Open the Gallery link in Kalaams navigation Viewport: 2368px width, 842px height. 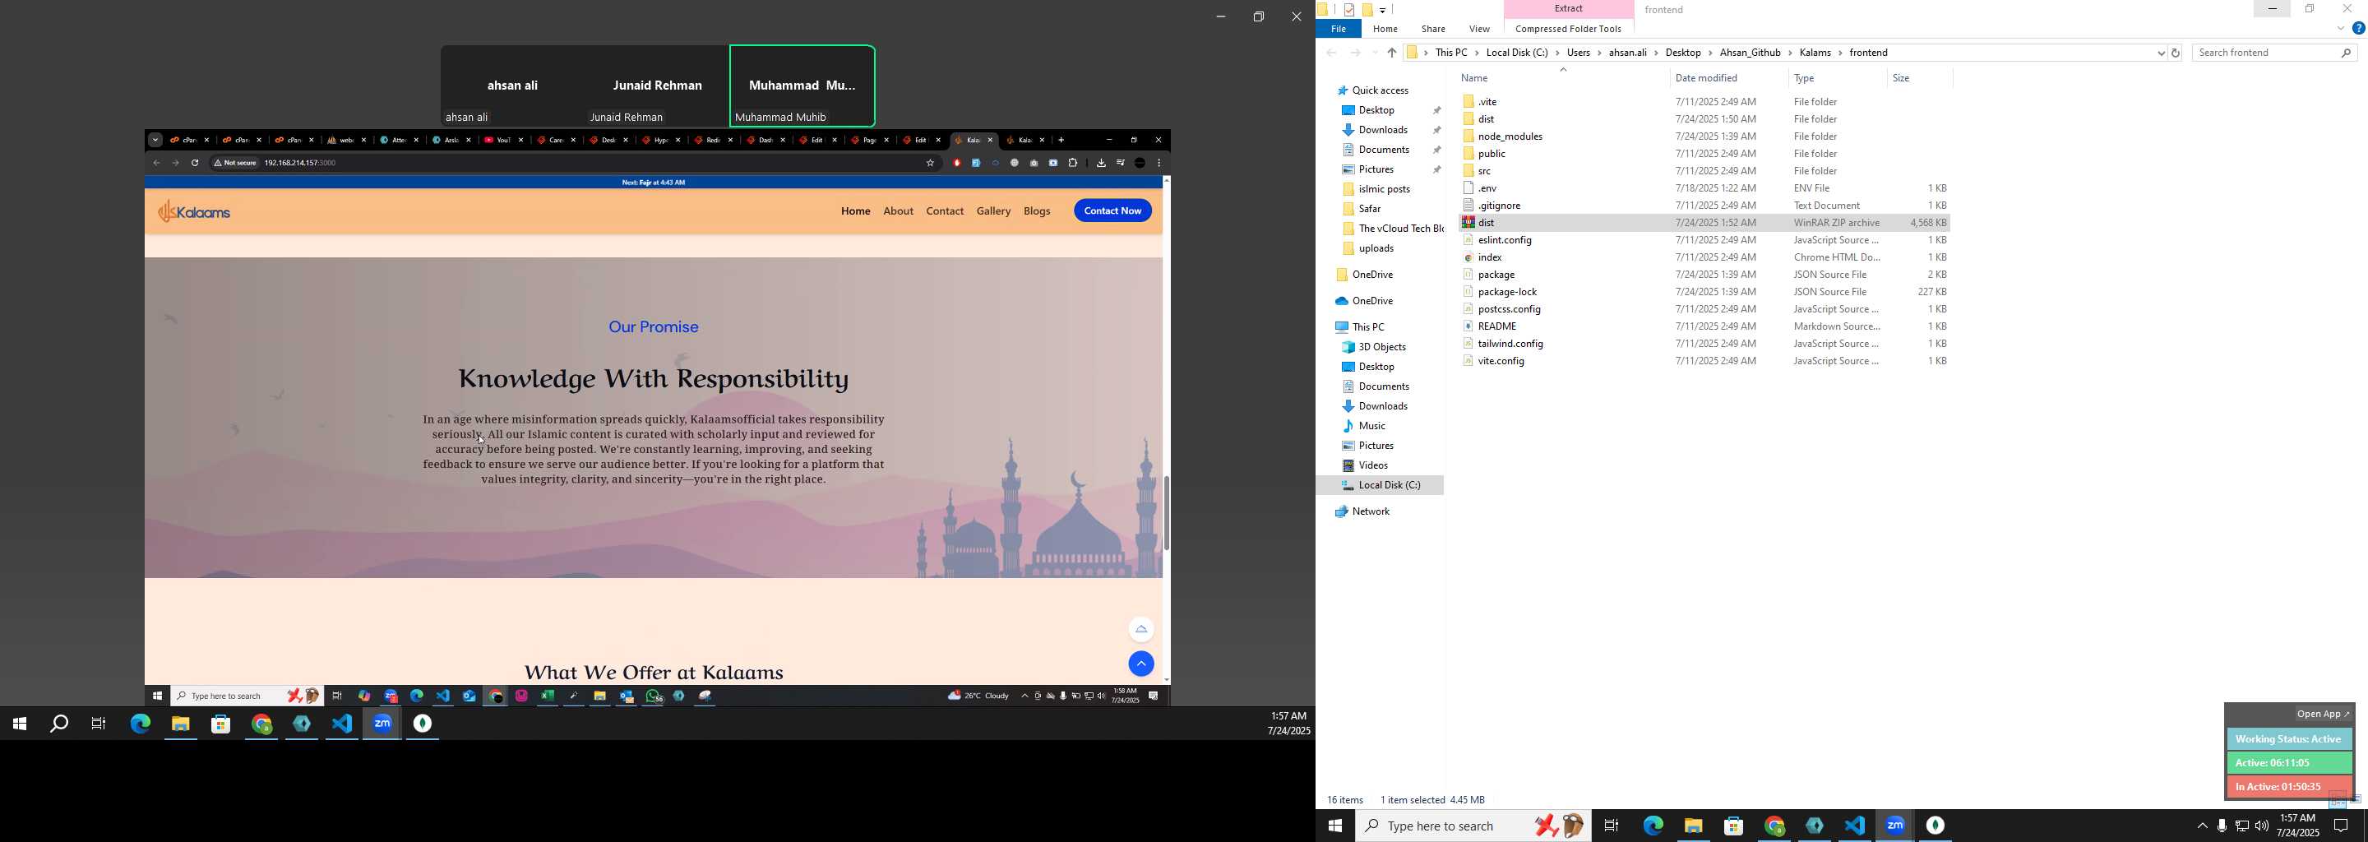point(992,211)
